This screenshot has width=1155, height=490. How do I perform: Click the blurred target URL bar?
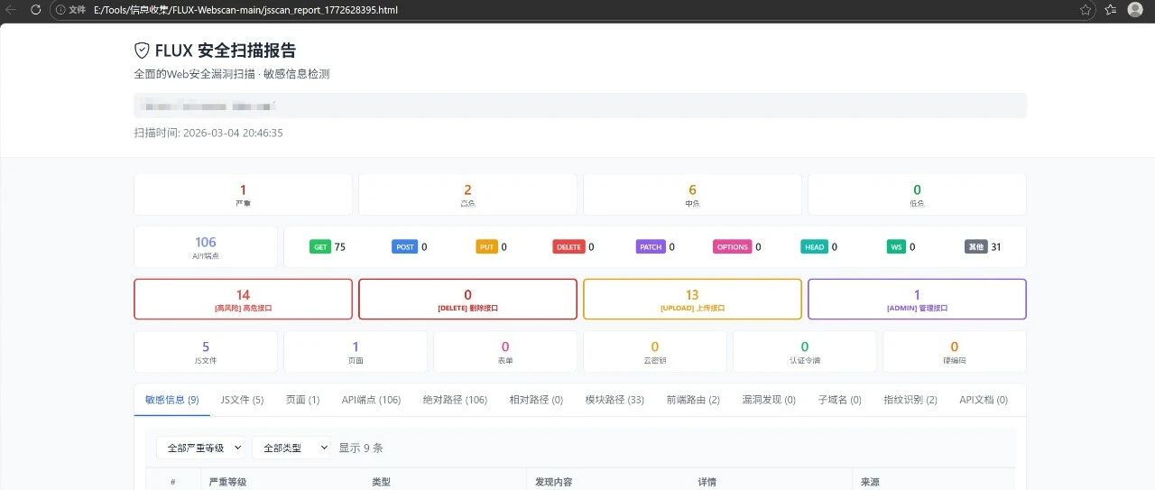(x=580, y=106)
